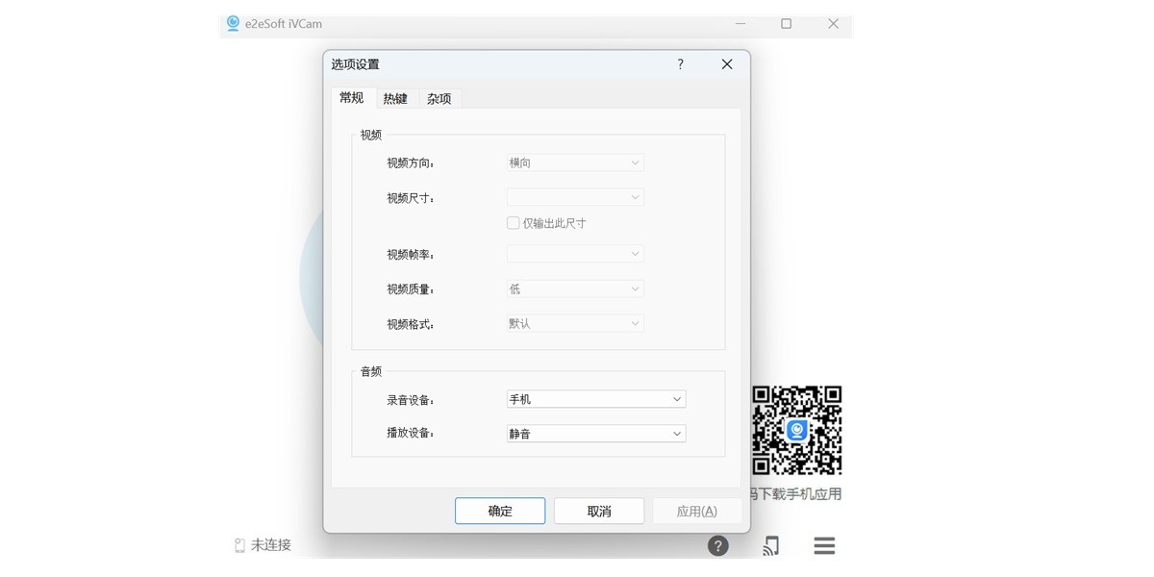
Task: Switch to the 杂项 tab
Action: tap(439, 98)
